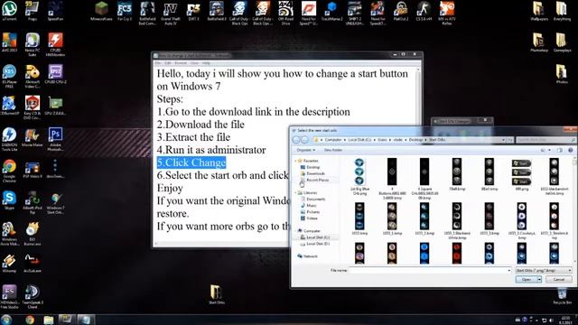The width and height of the screenshot is (578, 325).
Task: Select the DiRT 3 desktop icon
Action: click(x=193, y=10)
